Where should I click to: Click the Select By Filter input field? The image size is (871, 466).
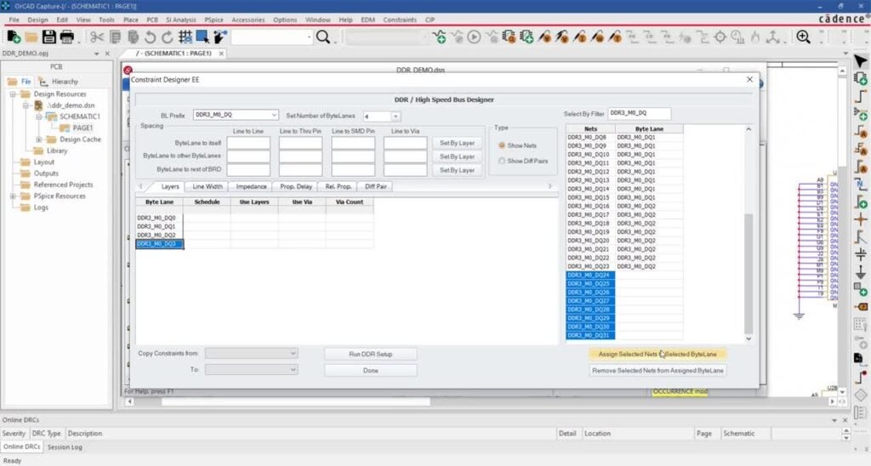(x=640, y=113)
